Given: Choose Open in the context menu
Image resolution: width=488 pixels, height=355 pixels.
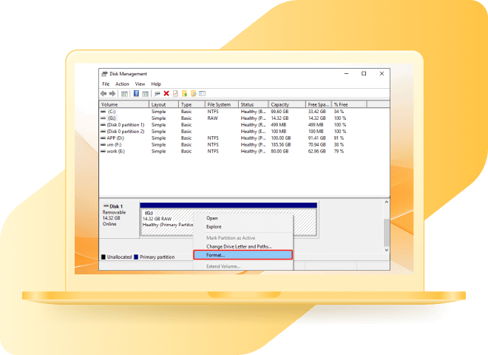Looking at the screenshot, I should [243, 218].
